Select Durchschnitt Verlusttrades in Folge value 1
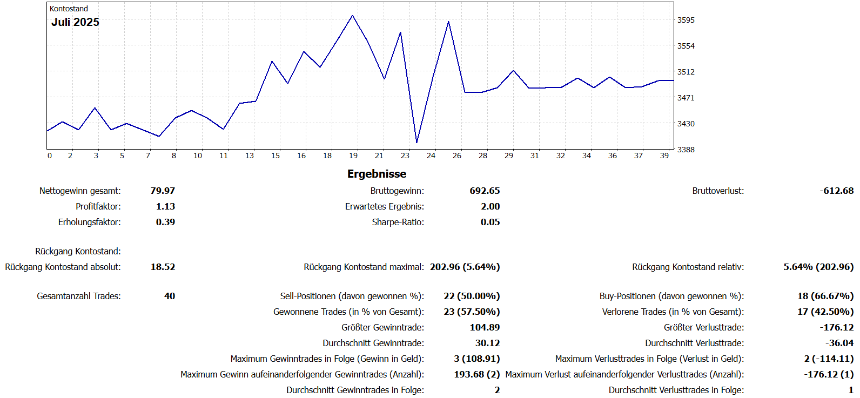Viewport: 860px width, 398px height. (851, 390)
